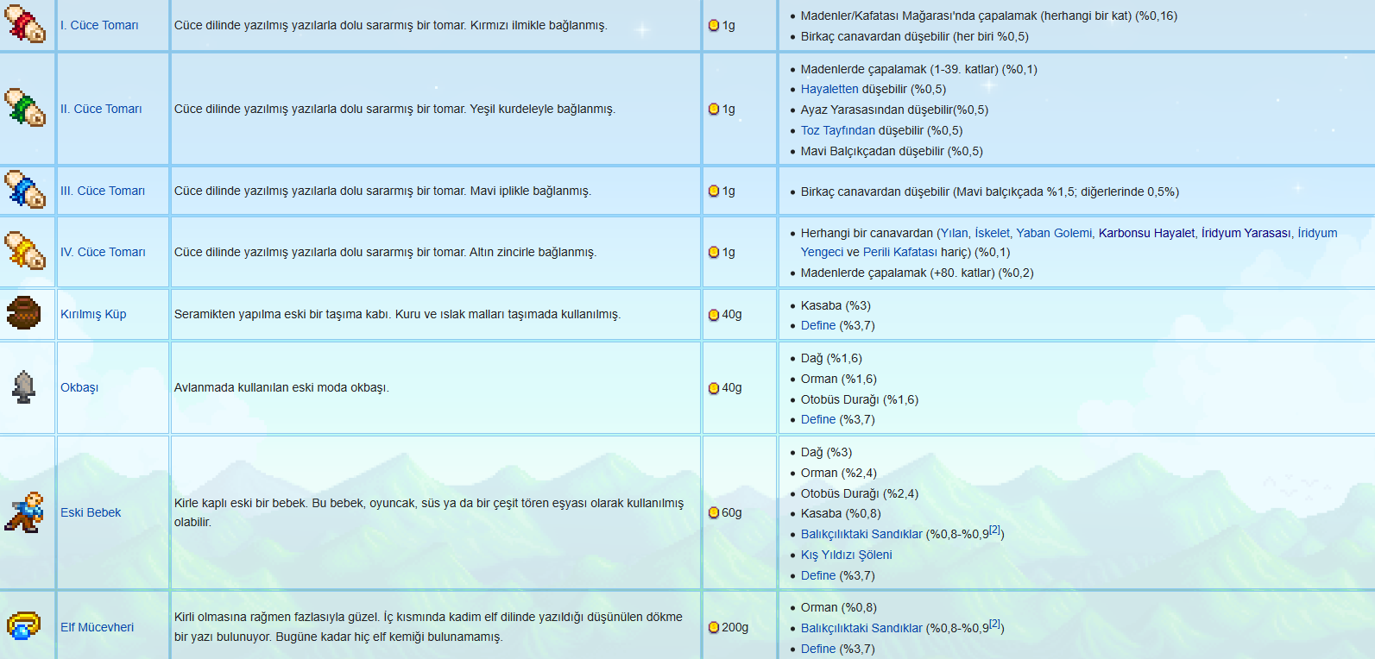Open the Kırılmış Küp item page link
Image resolution: width=1375 pixels, height=659 pixels.
pyautogui.click(x=93, y=314)
